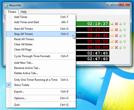Choose Start All Timers

click(41, 29)
